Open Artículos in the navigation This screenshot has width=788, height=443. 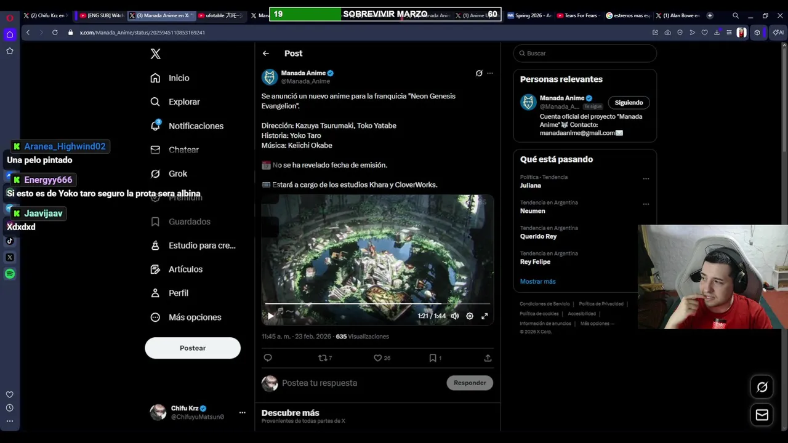pyautogui.click(x=177, y=269)
